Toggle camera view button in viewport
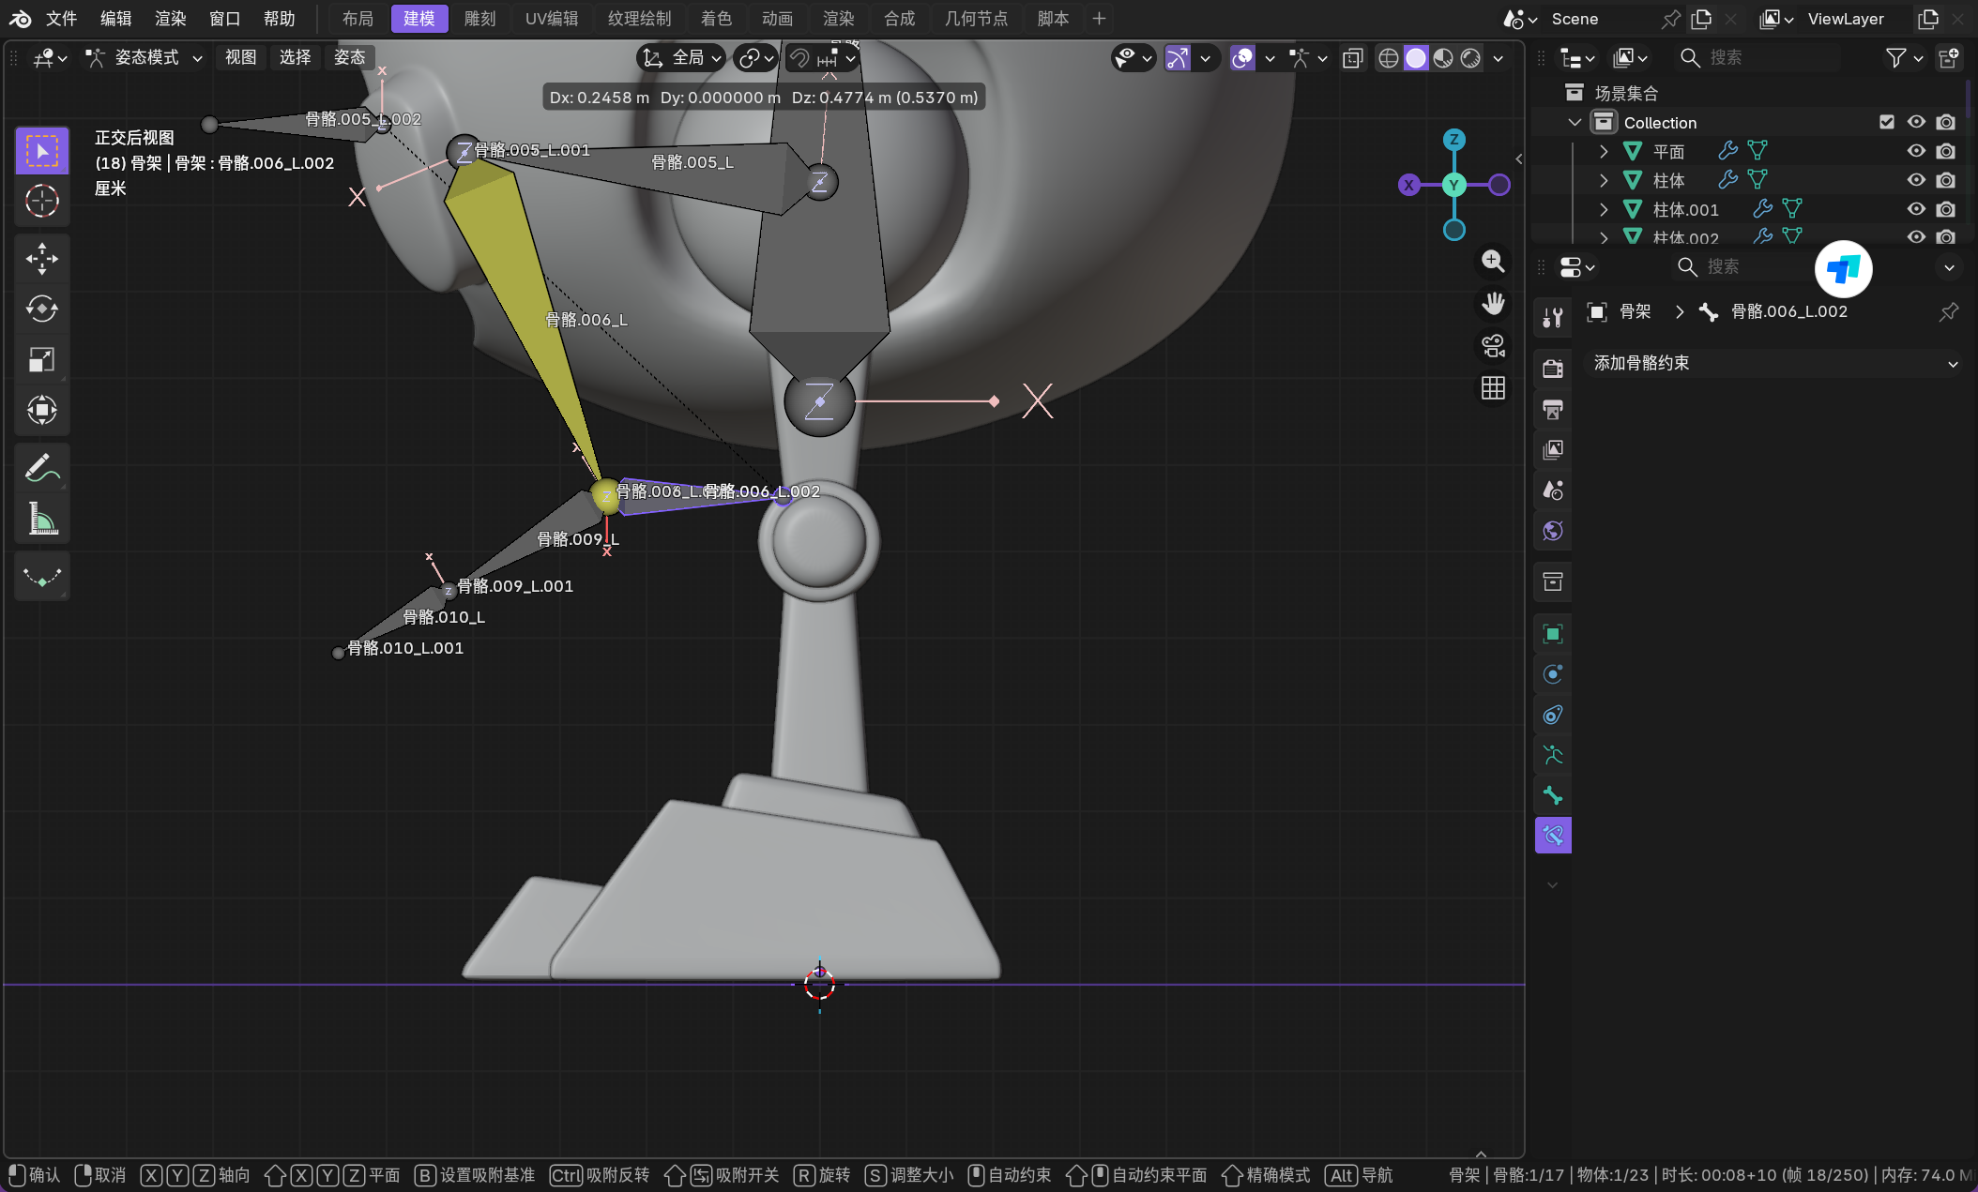The width and height of the screenshot is (1978, 1192). tap(1493, 346)
